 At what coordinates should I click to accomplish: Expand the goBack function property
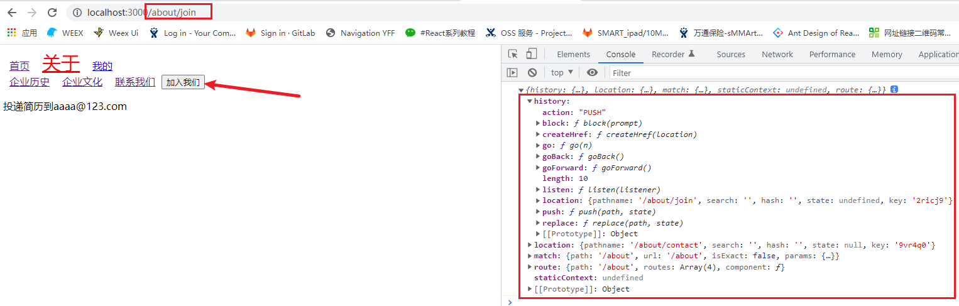[538, 156]
